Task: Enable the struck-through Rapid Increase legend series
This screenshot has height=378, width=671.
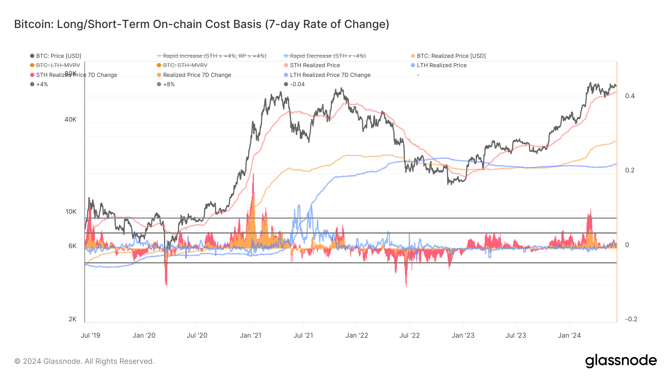Action: tap(214, 56)
